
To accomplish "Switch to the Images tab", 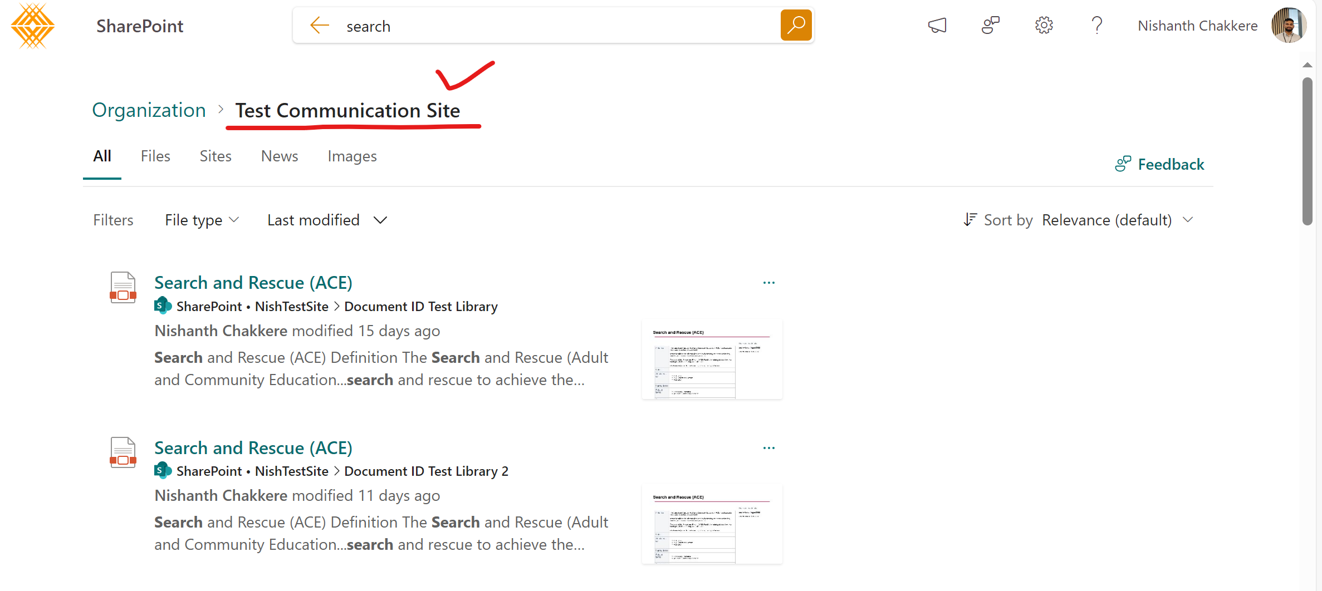I will coord(352,156).
